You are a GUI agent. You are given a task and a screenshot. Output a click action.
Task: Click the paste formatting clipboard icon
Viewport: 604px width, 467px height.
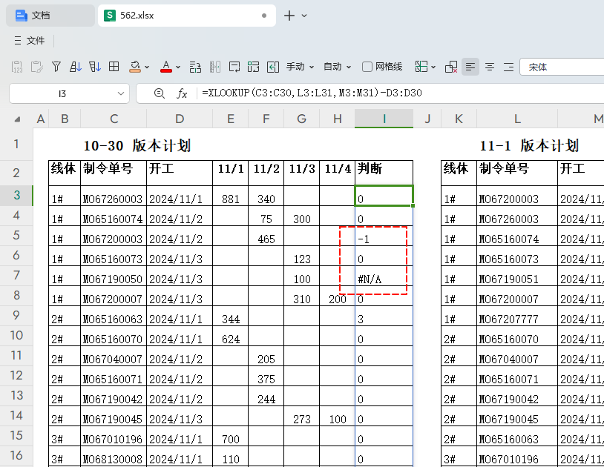coord(37,67)
